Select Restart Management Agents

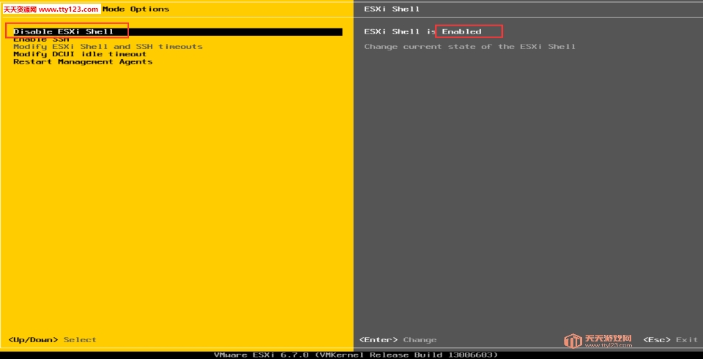click(x=83, y=61)
